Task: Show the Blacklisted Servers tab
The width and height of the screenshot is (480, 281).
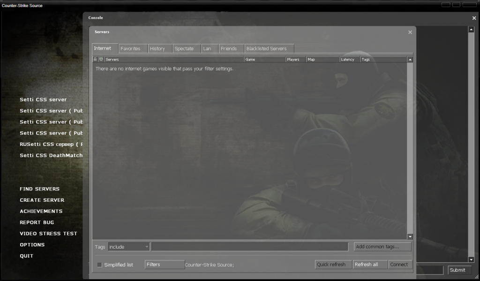Action: pyautogui.click(x=269, y=49)
